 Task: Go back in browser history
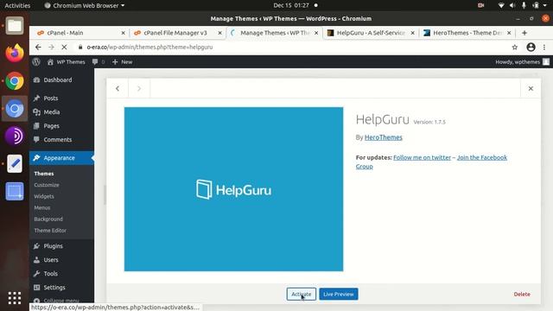[x=38, y=48]
